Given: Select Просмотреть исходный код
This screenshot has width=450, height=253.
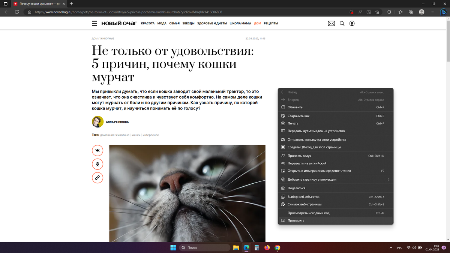Looking at the screenshot, I should [336, 213].
